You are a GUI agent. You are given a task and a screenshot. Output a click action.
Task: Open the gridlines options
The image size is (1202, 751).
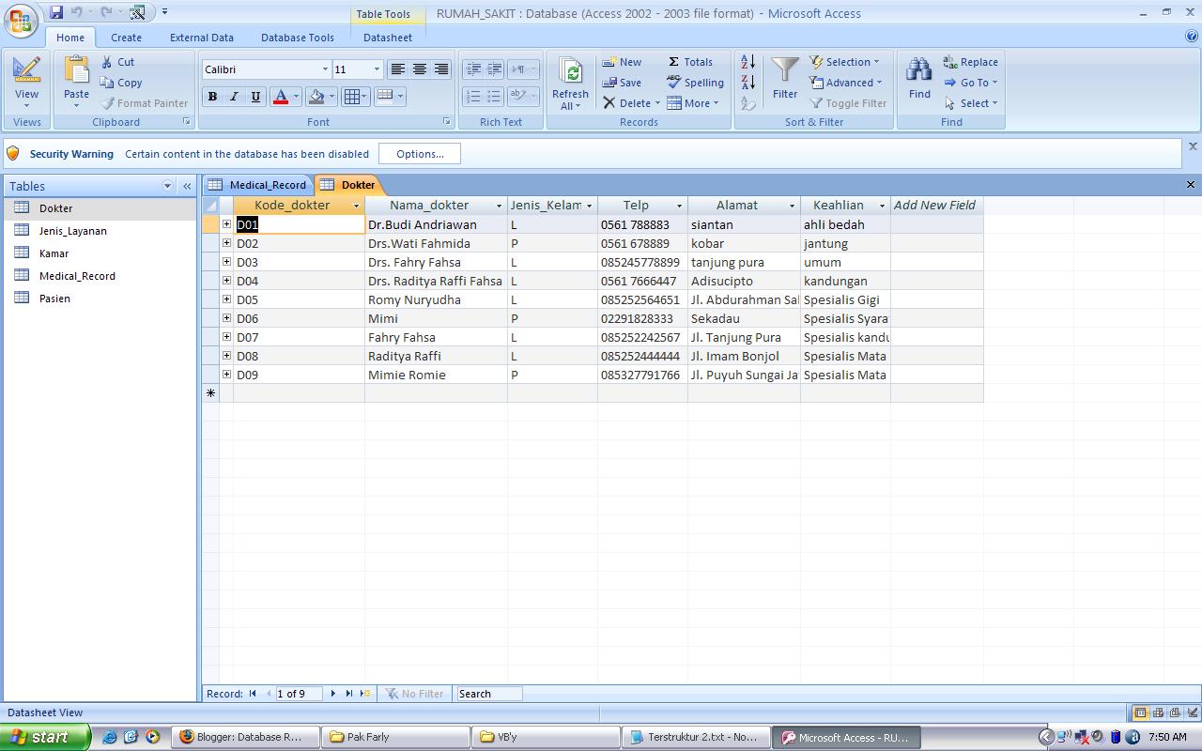coord(355,97)
